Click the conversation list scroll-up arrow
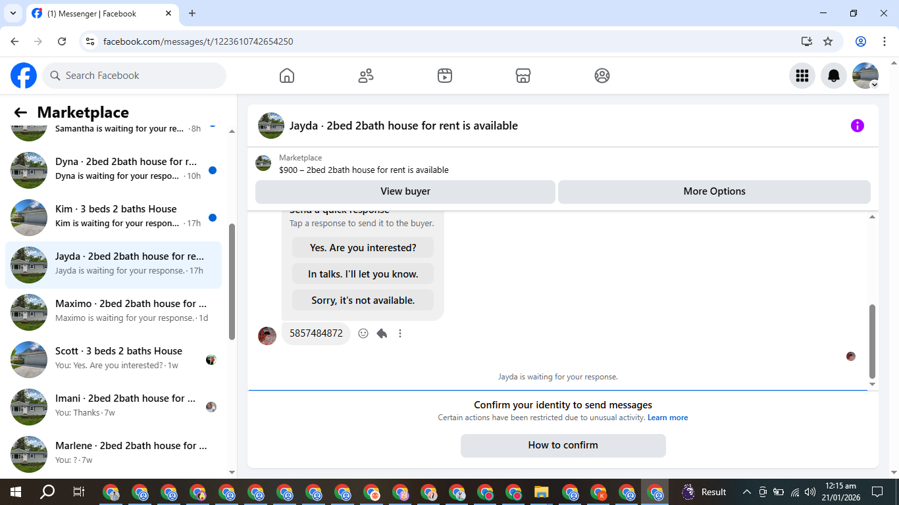This screenshot has width=899, height=505. (x=232, y=132)
